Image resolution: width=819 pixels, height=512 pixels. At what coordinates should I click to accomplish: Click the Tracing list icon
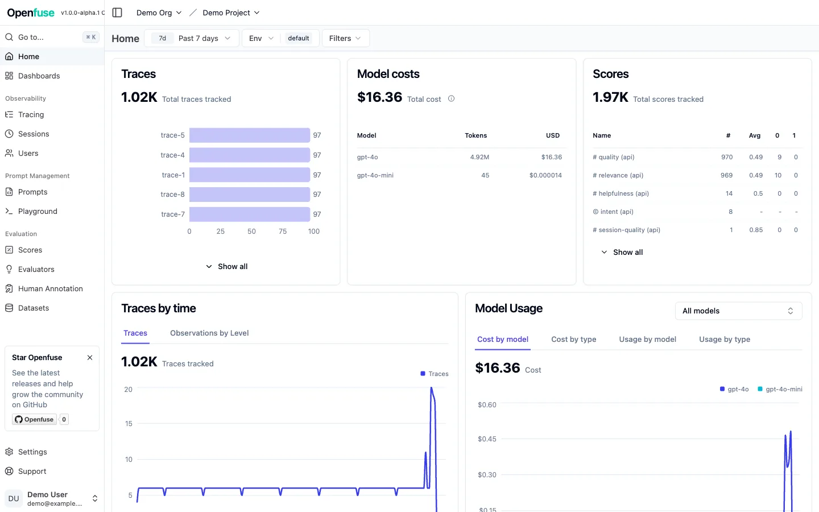pyautogui.click(x=9, y=114)
